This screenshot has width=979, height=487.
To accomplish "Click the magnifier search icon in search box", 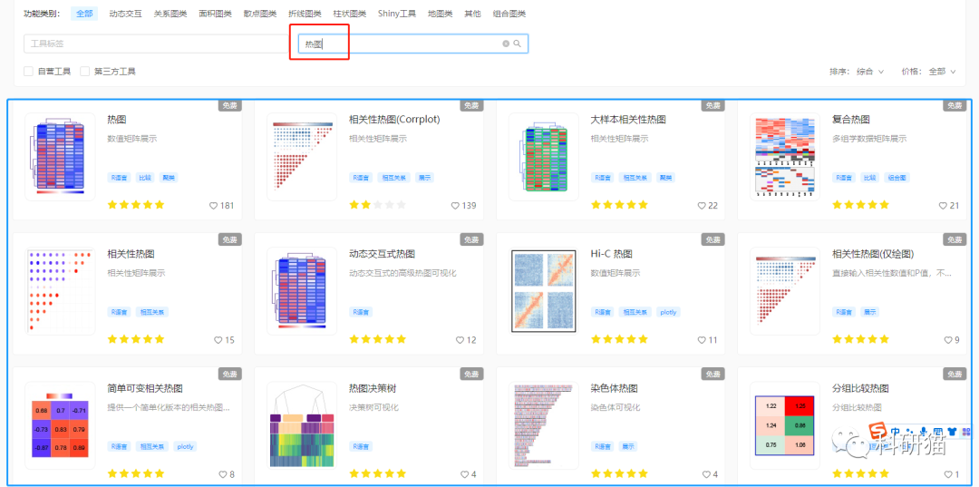I will [517, 44].
